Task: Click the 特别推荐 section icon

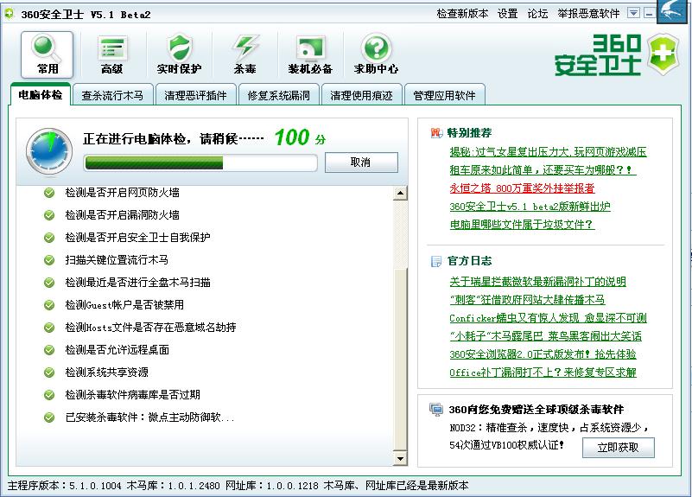Action: point(436,132)
